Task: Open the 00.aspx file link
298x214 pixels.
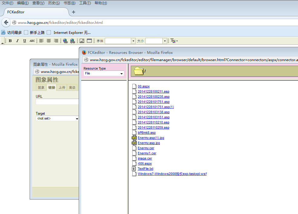Action: coord(144,86)
